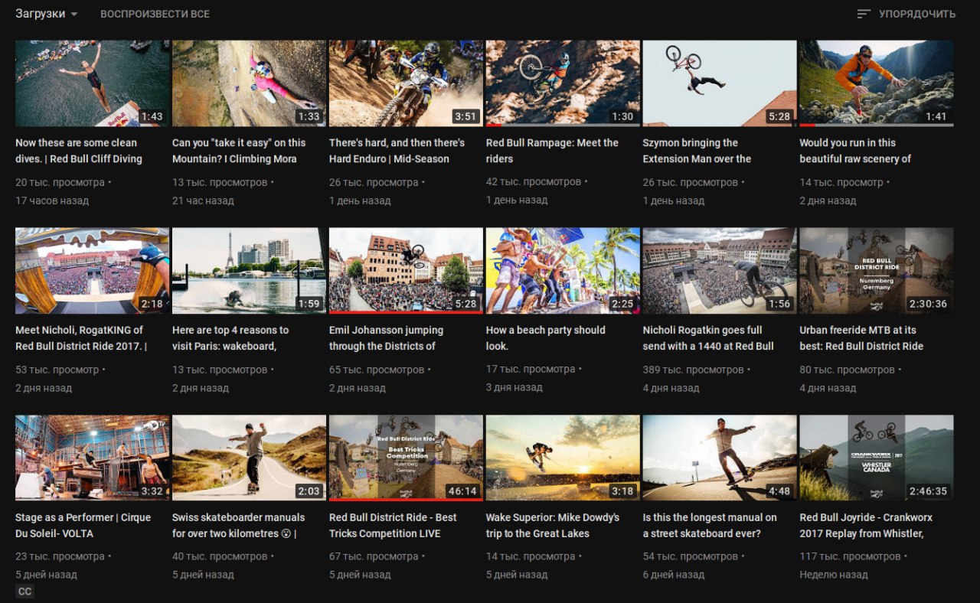Screen dimensions: 980x603
Task: Open the Emil Johansson video thumbnail
Action: 406,271
